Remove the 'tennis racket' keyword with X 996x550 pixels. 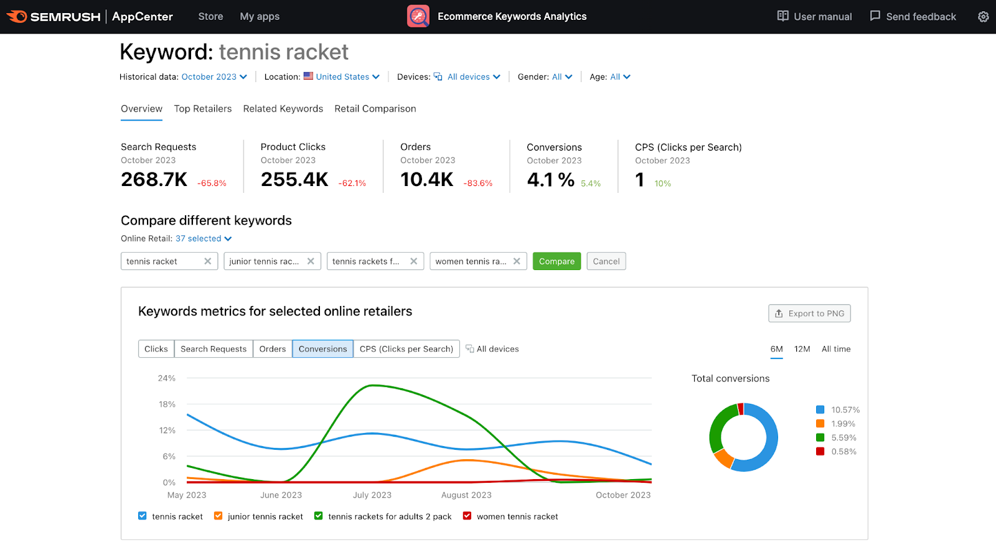(208, 261)
